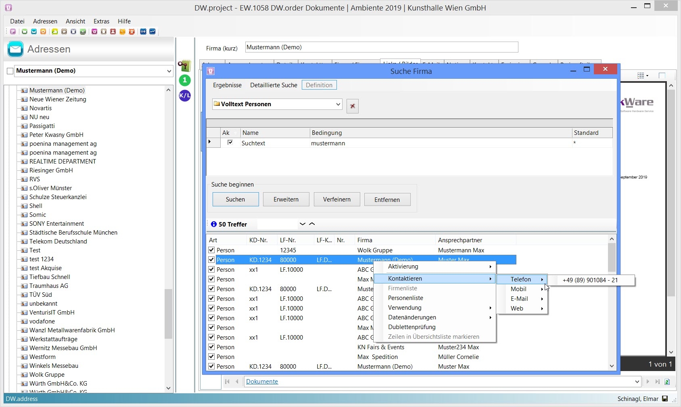This screenshot has width=681, height=407.
Task: Click the Suchen button
Action: point(236,199)
